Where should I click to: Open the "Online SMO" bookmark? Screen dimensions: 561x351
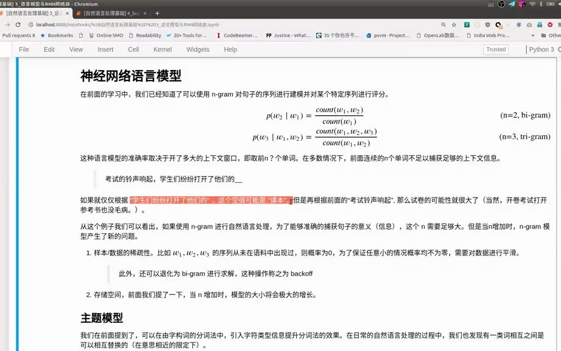(110, 35)
